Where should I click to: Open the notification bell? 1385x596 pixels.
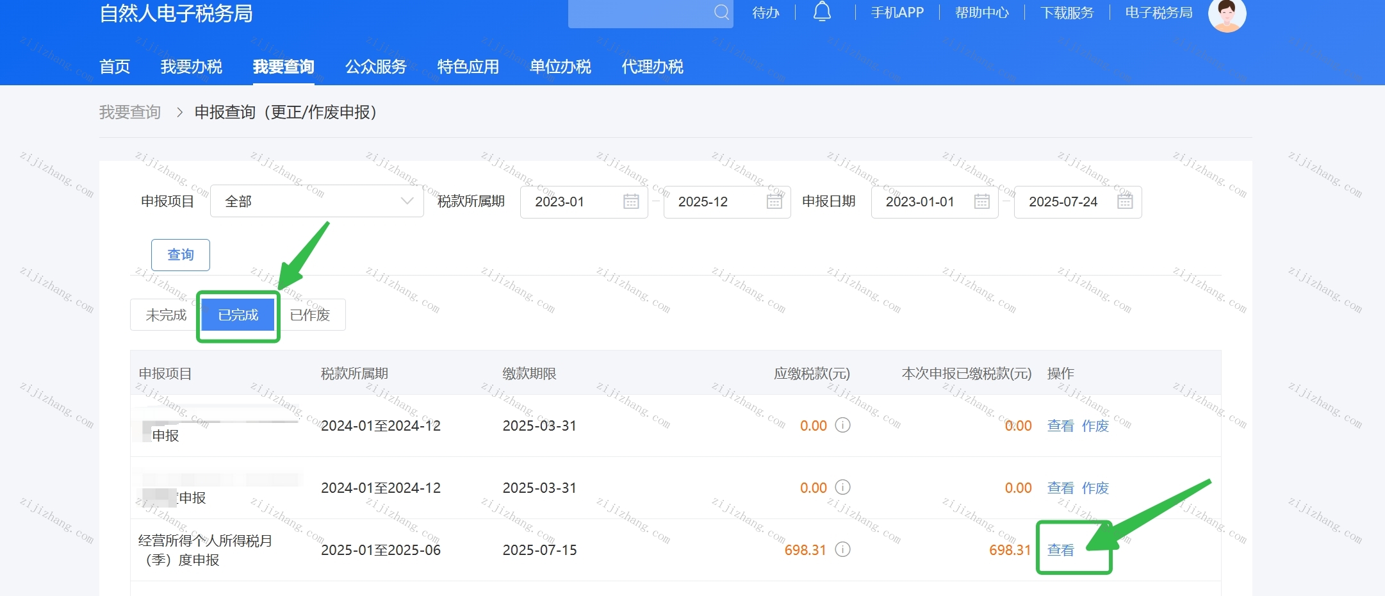pyautogui.click(x=822, y=12)
